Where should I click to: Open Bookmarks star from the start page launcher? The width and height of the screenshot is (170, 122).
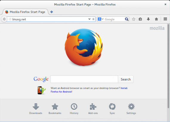55,109
